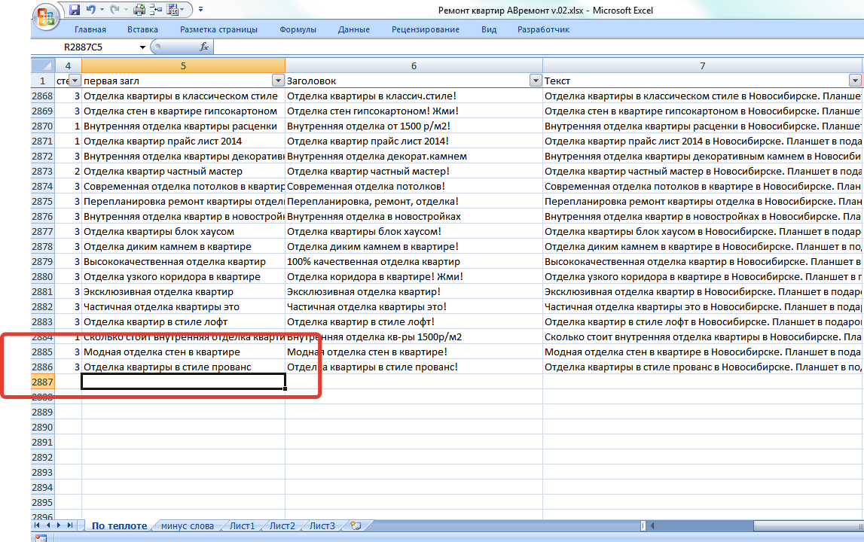Click cell 'Отделка диким камнем в квартире!'
Screen dimensions: 864x542
click(414, 247)
